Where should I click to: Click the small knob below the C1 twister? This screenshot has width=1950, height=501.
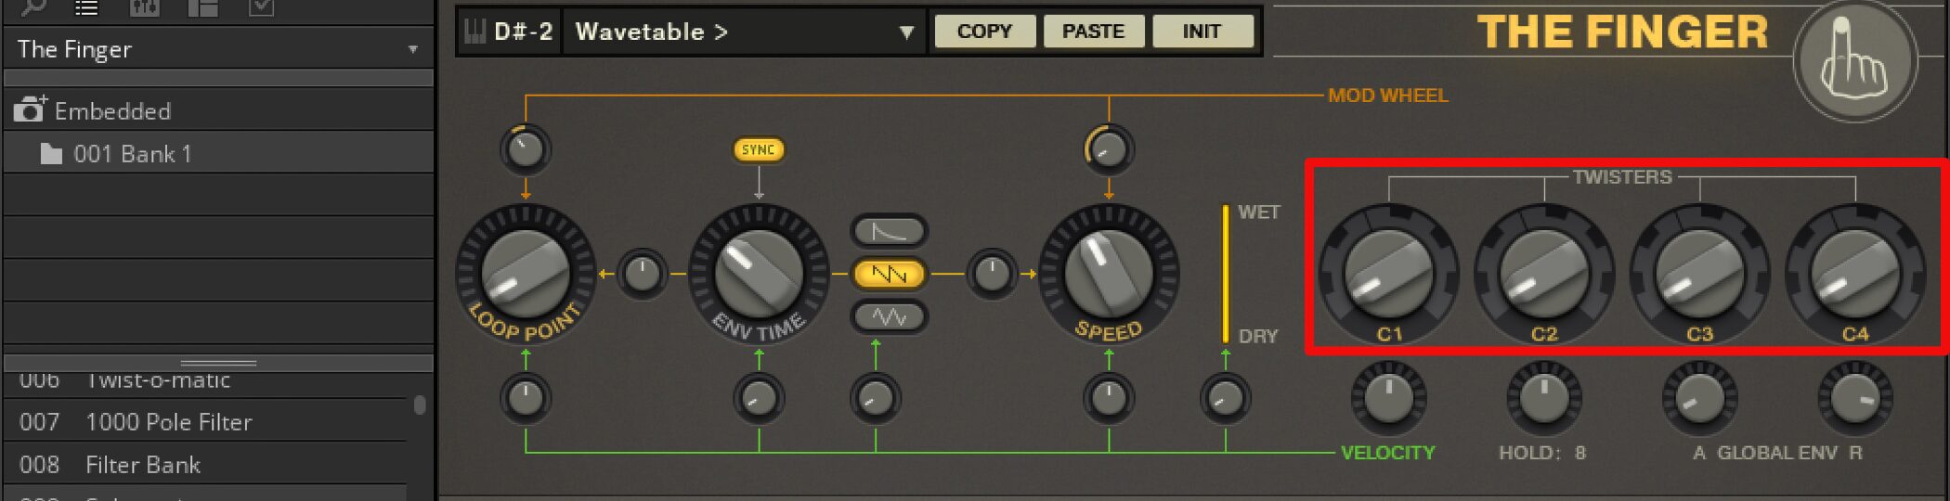coord(1389,398)
